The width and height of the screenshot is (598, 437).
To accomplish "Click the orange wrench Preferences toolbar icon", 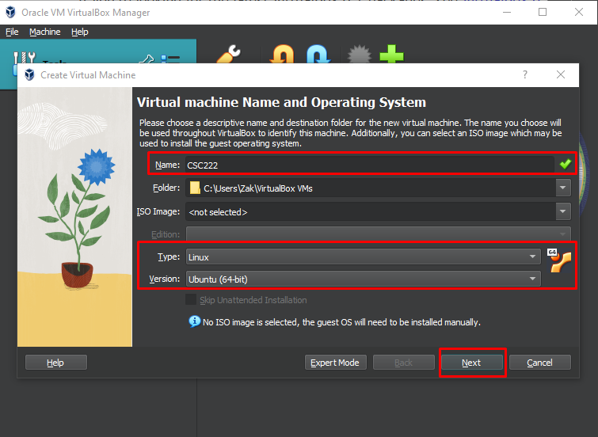I will click(229, 55).
